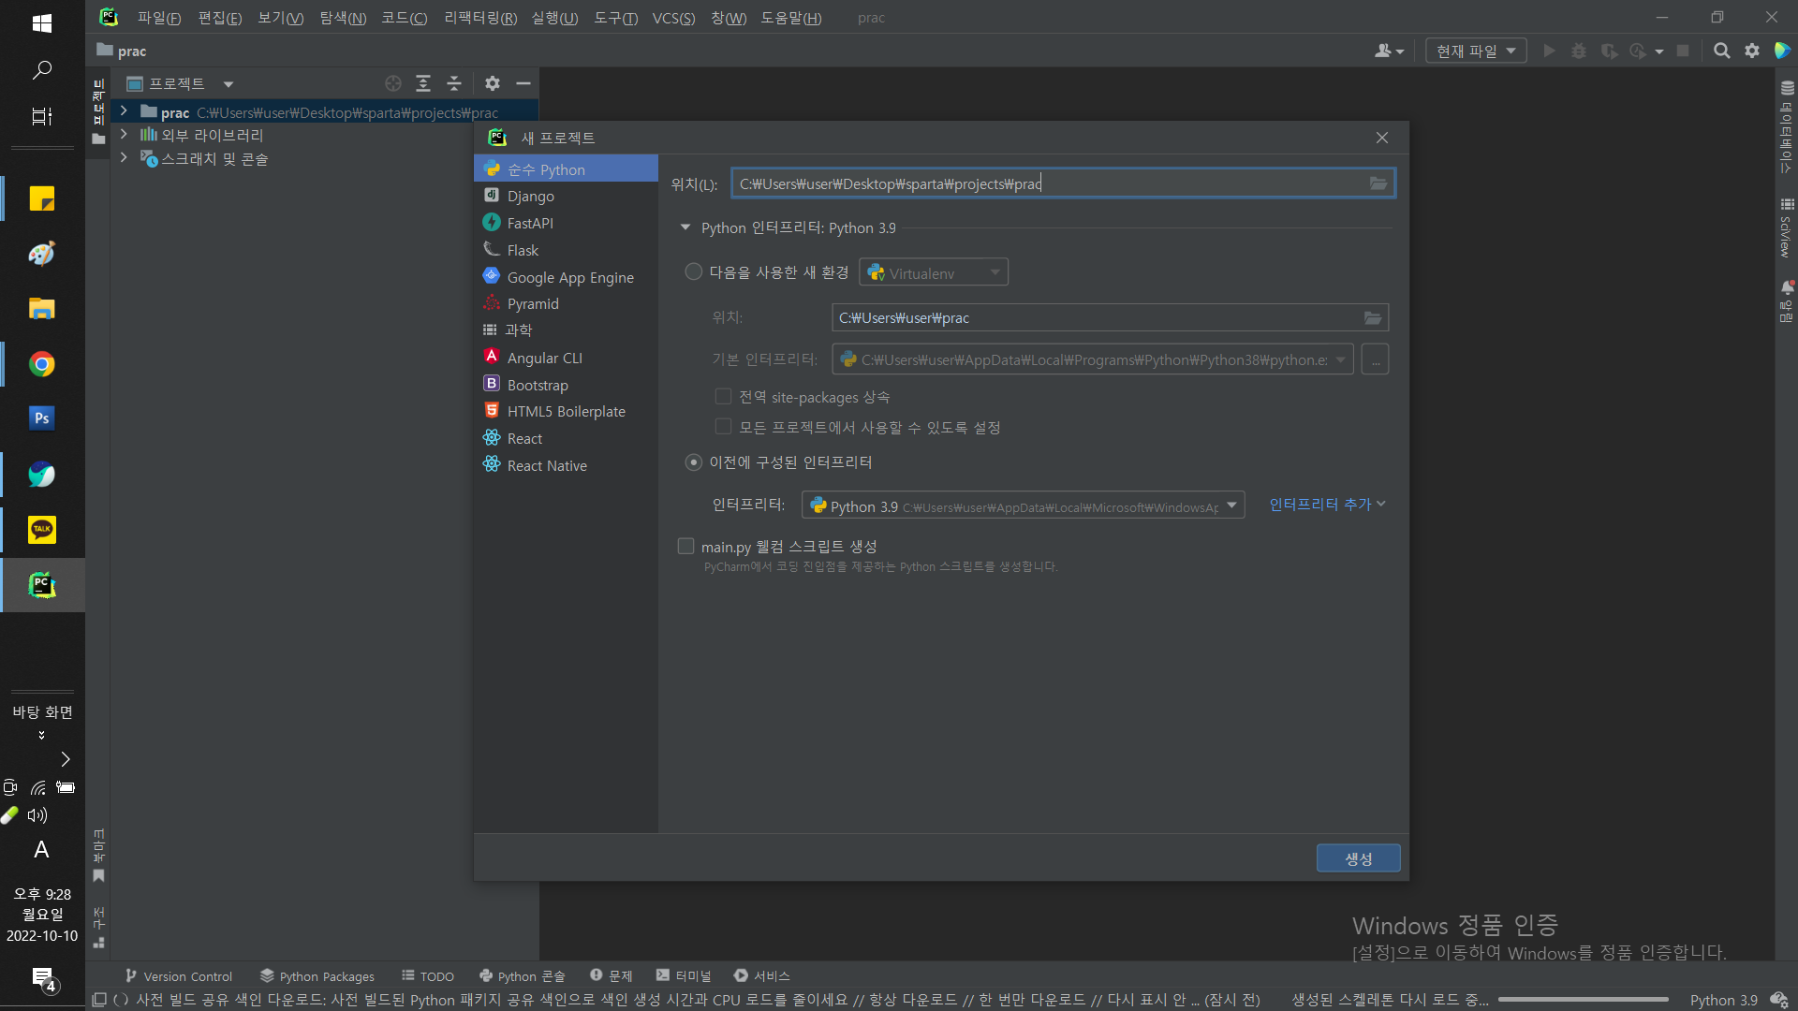1798x1011 pixels.
Task: Open the Windows Start menu
Action: tap(41, 22)
